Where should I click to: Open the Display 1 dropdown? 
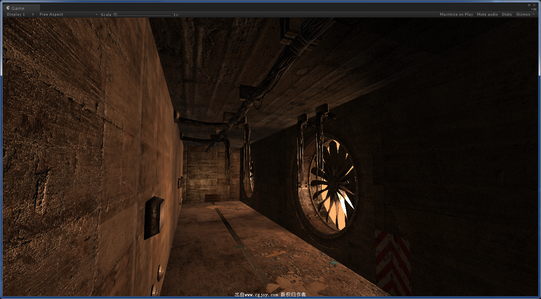[x=20, y=14]
